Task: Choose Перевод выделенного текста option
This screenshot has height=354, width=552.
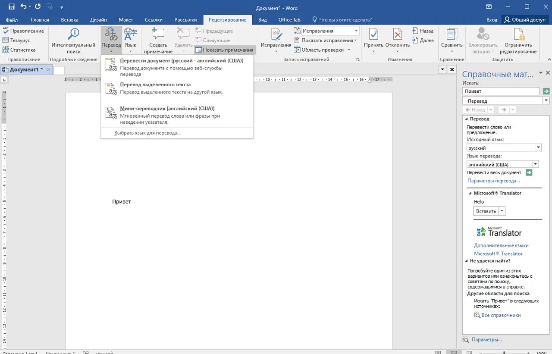Action: coord(177,88)
